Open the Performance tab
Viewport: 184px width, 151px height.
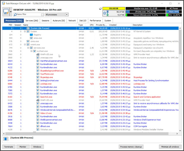pyautogui.click(x=95, y=20)
